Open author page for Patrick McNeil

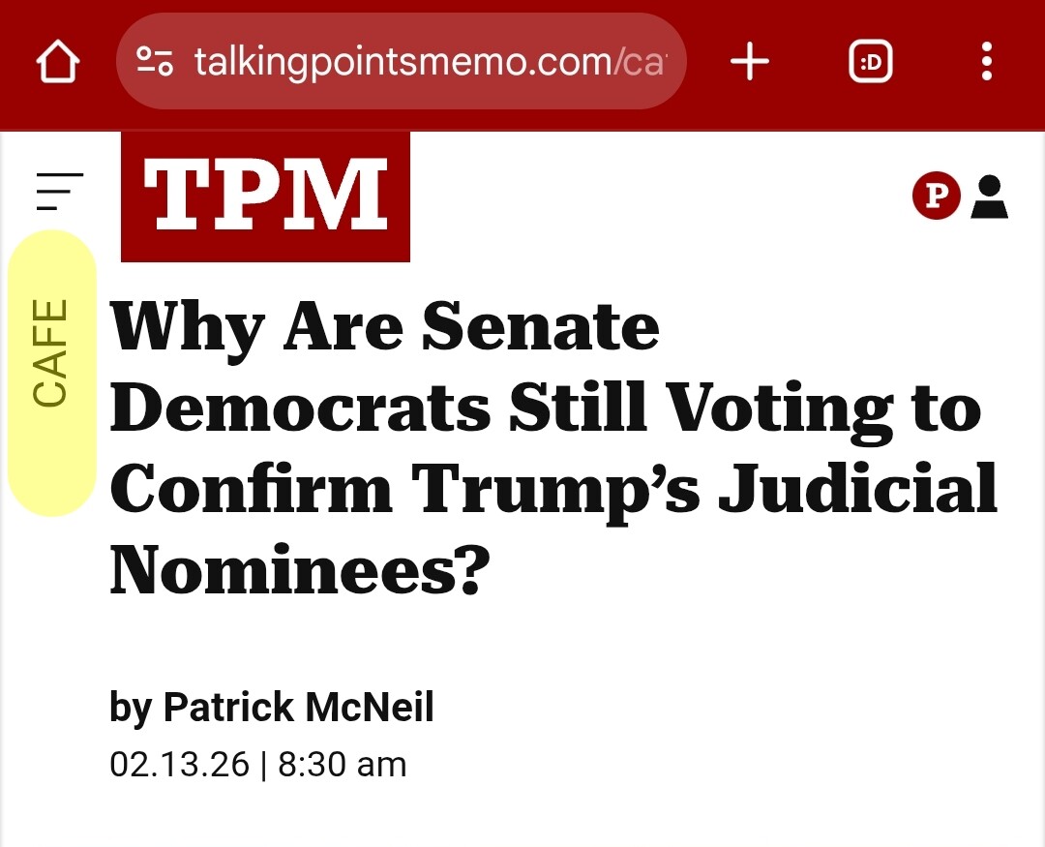coord(298,707)
